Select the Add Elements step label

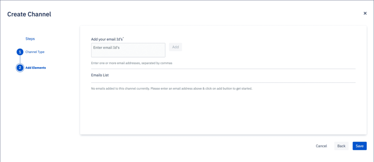(x=35, y=67)
